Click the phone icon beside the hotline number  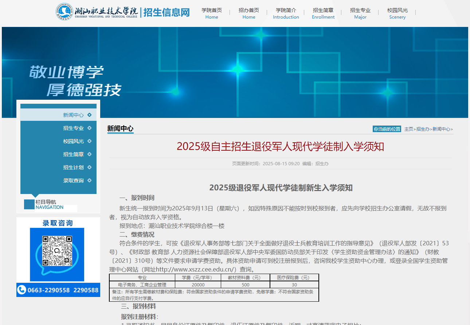pos(22,290)
